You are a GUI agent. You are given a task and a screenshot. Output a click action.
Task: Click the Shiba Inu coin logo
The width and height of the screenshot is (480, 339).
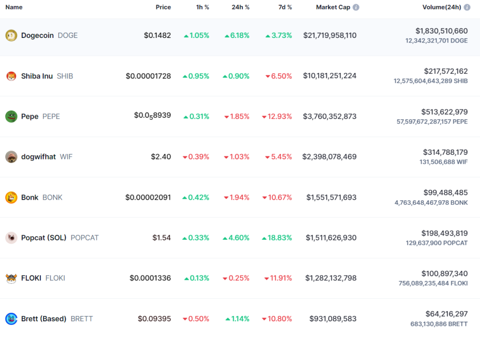point(11,76)
